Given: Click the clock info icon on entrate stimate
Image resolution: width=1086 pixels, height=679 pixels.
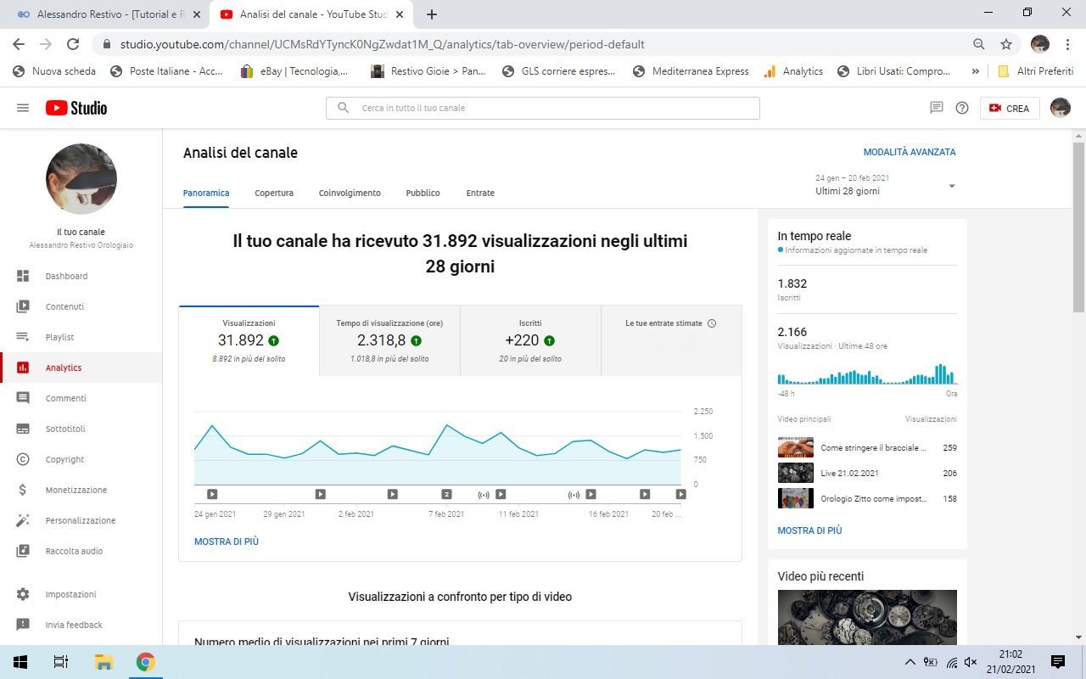Looking at the screenshot, I should [x=712, y=323].
